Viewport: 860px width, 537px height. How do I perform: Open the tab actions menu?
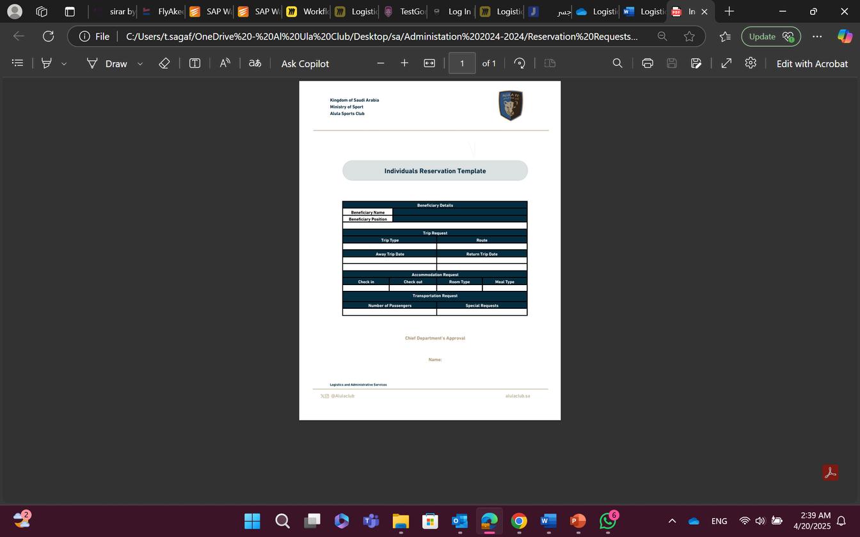[x=70, y=12]
